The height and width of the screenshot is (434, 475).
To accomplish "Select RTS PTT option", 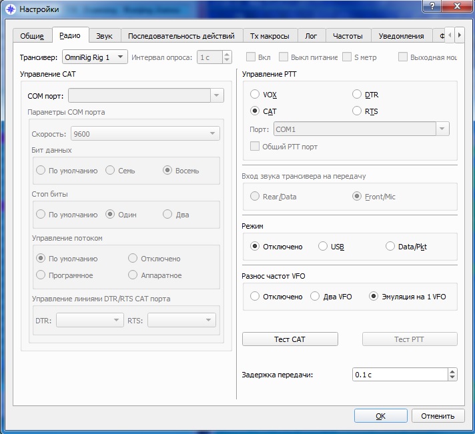I will pyautogui.click(x=357, y=111).
